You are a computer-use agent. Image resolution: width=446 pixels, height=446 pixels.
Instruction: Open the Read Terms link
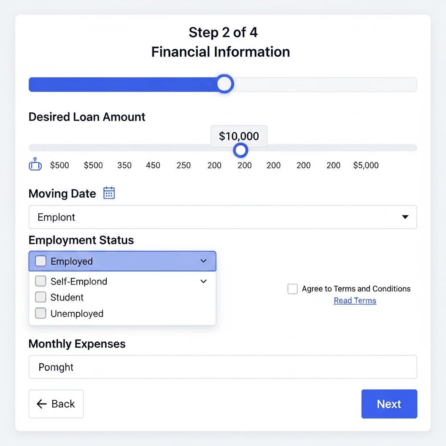(355, 301)
